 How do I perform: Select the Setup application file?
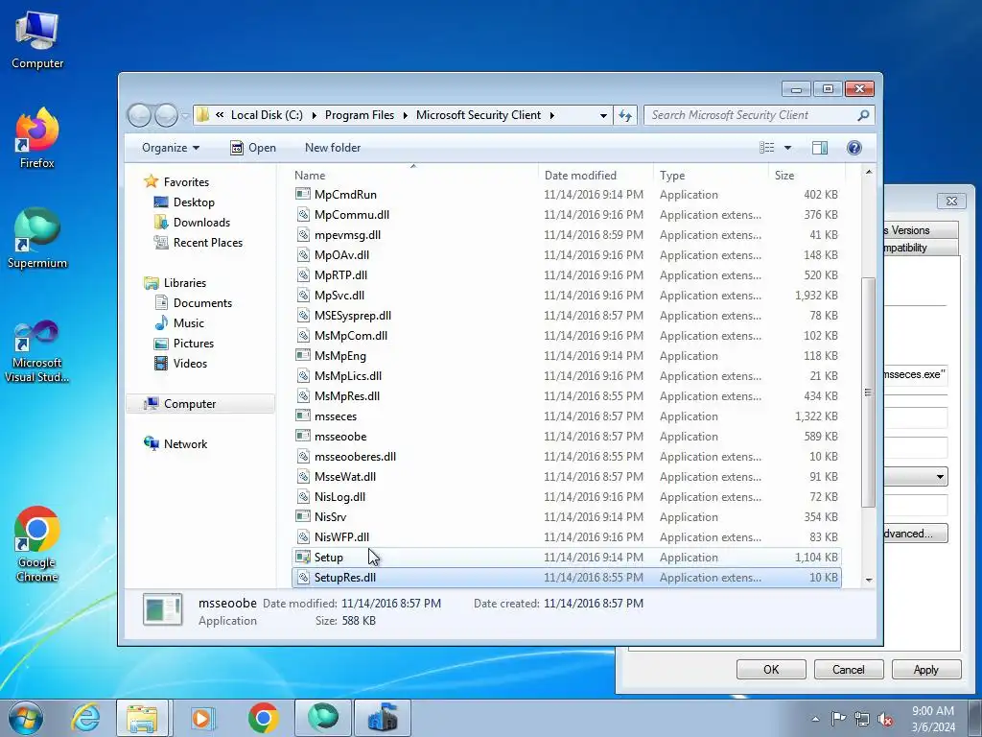[567, 558]
